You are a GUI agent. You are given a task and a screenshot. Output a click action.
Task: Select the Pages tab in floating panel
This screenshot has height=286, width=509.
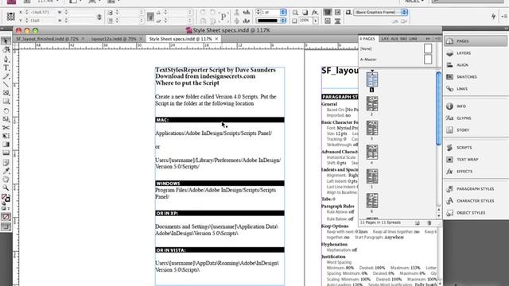(x=367, y=39)
